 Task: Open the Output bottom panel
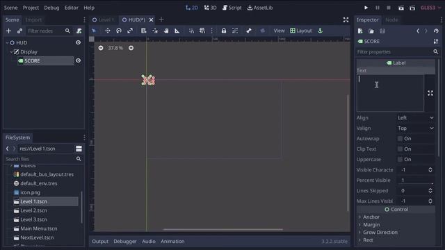(100, 242)
